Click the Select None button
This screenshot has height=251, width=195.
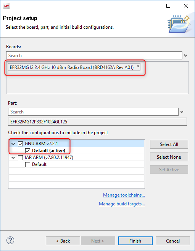click(x=169, y=157)
